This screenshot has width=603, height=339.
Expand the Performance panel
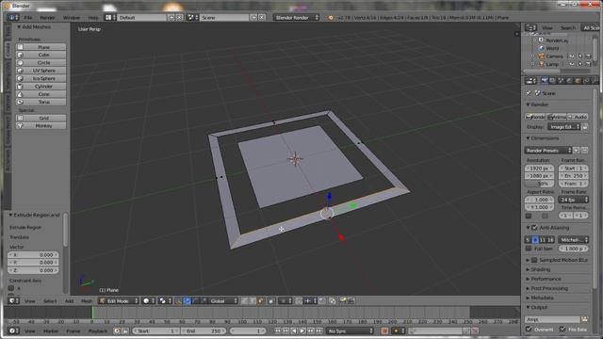point(528,279)
